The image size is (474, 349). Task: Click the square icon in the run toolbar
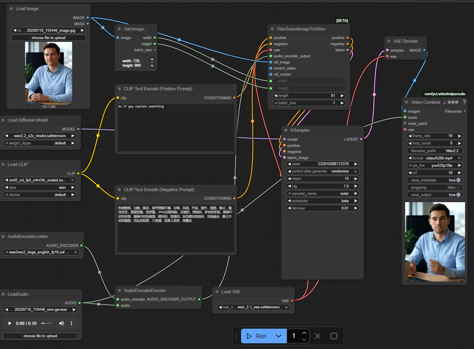[334, 336]
